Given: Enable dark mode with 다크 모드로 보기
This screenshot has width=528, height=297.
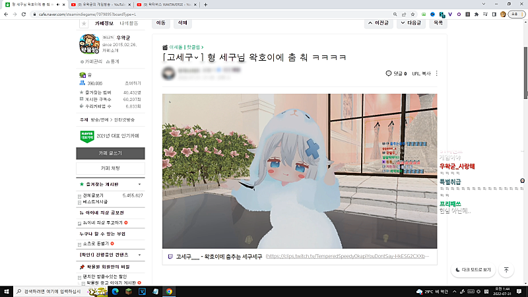Looking at the screenshot, I should point(473,270).
